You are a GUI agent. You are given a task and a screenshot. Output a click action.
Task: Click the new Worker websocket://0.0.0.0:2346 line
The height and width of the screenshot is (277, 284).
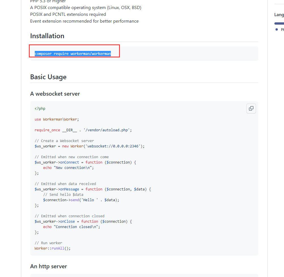click(x=90, y=146)
